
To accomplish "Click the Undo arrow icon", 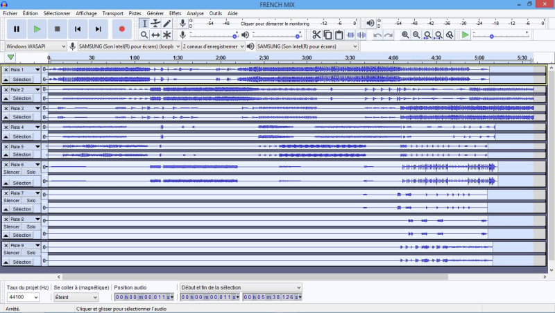I will click(x=377, y=35).
